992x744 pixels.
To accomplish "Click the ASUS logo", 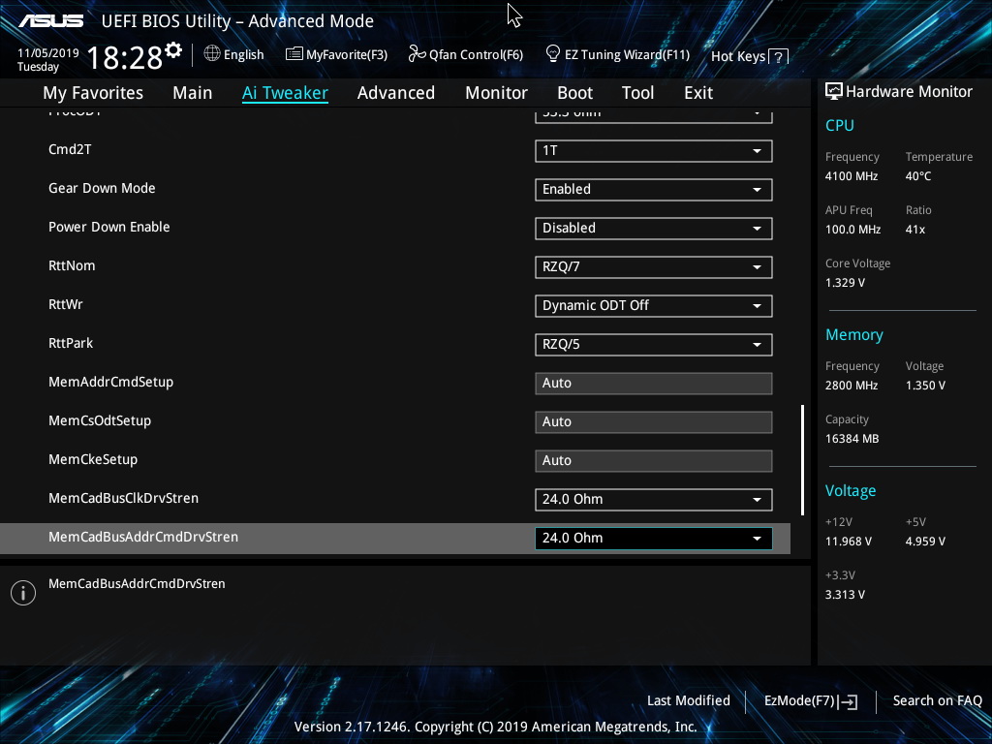I will 50,21.
